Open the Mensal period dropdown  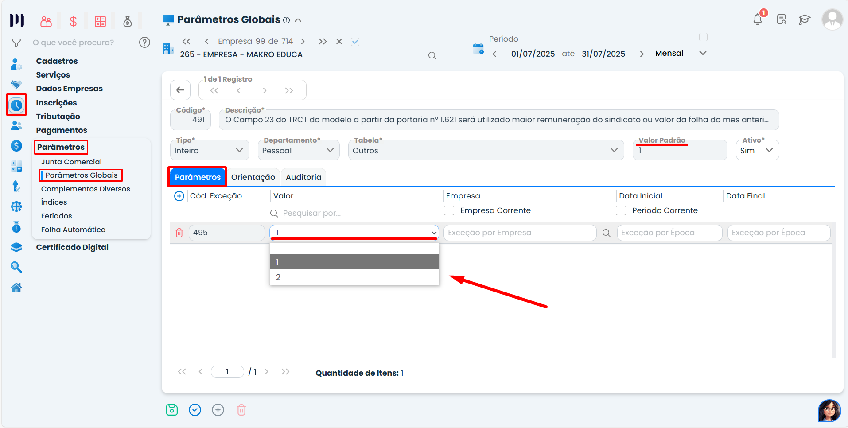click(x=680, y=53)
